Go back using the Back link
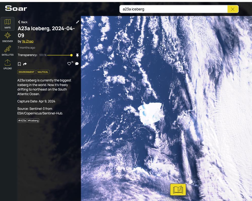The image size is (252, 201). pos(23,22)
